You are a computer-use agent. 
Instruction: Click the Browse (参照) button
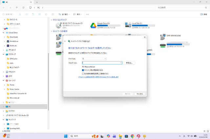tap(130, 63)
